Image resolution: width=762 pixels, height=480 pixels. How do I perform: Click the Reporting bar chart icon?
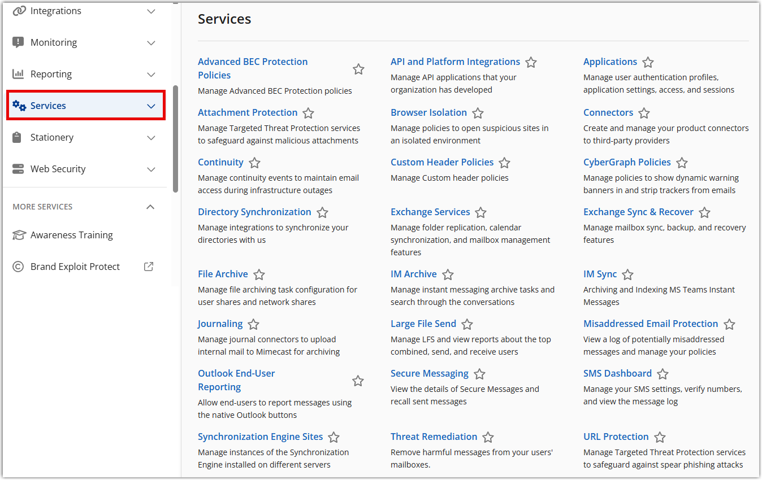click(x=19, y=74)
